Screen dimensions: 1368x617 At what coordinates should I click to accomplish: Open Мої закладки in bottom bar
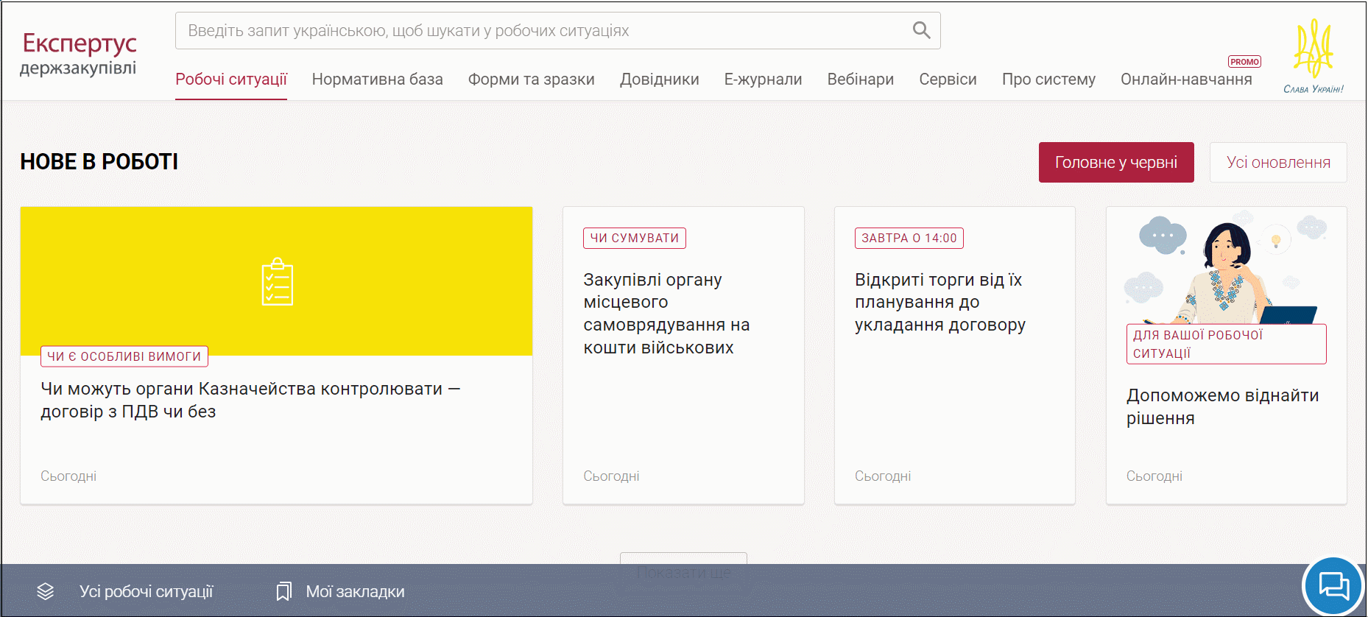point(355,591)
